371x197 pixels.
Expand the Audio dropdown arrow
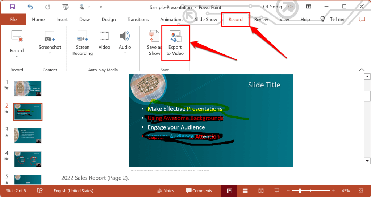(x=125, y=53)
